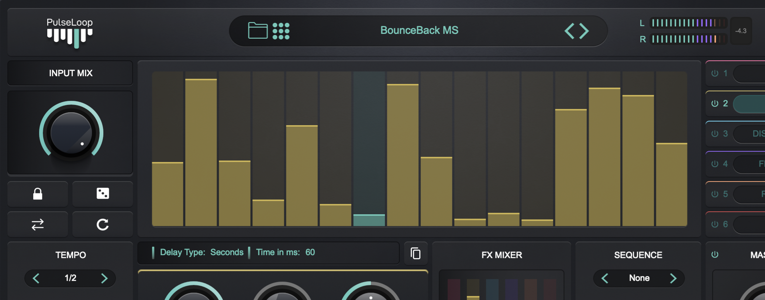765x300 pixels.
Task: Open the preset grid view
Action: [x=281, y=31]
